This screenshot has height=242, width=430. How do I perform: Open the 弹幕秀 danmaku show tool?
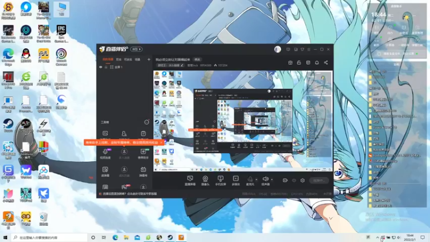[x=143, y=172]
